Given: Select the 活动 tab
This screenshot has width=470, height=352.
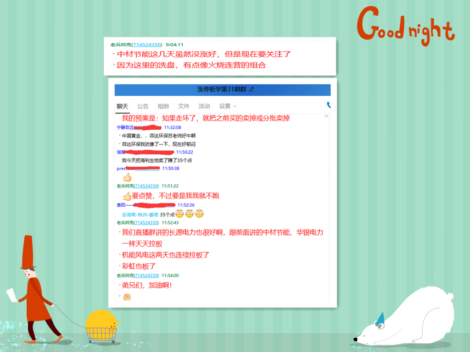Looking at the screenshot, I should click(204, 106).
